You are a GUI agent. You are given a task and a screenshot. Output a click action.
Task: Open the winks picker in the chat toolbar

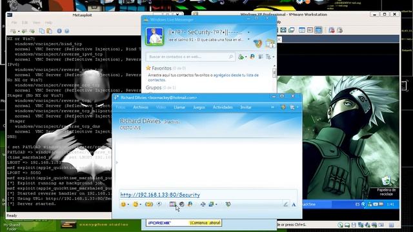[x=136, y=204]
